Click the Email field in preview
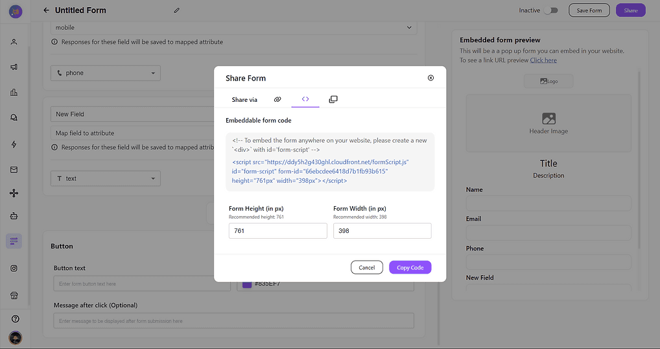The width and height of the screenshot is (660, 349). pyautogui.click(x=548, y=233)
